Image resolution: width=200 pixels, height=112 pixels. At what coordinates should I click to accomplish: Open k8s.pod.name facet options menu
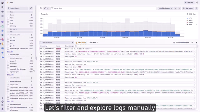pos(31,85)
